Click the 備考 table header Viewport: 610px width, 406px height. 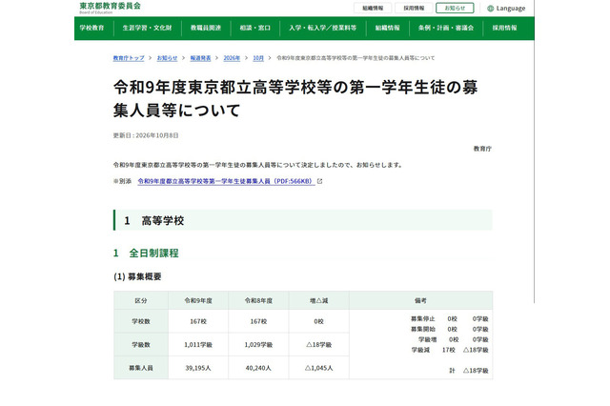421,300
